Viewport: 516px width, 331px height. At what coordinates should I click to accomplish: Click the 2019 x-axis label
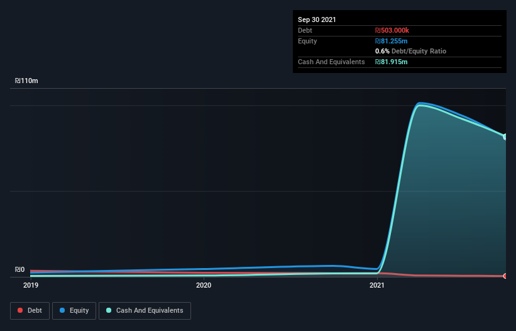click(31, 285)
